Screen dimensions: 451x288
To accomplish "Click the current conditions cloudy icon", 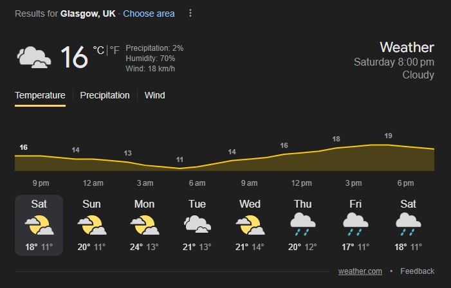I will 34,57.
